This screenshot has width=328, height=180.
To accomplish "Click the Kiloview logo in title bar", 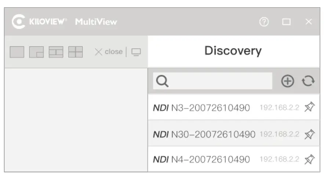I will pyautogui.click(x=40, y=22).
